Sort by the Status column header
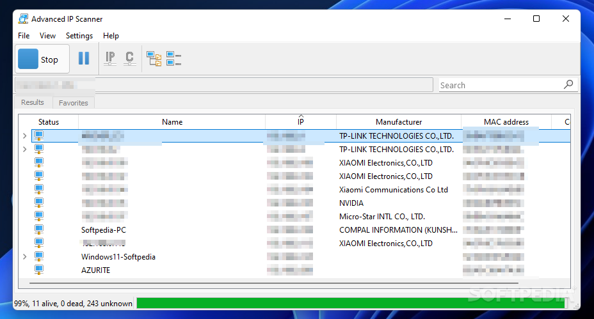The image size is (594, 319). pyautogui.click(x=49, y=122)
